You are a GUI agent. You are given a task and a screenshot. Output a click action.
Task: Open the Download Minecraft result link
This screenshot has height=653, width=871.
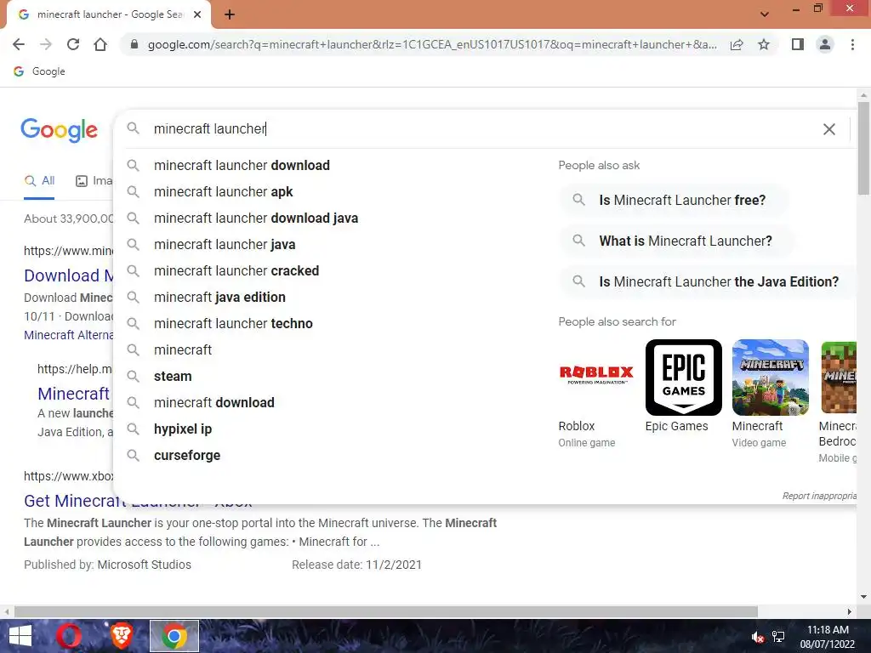click(69, 275)
